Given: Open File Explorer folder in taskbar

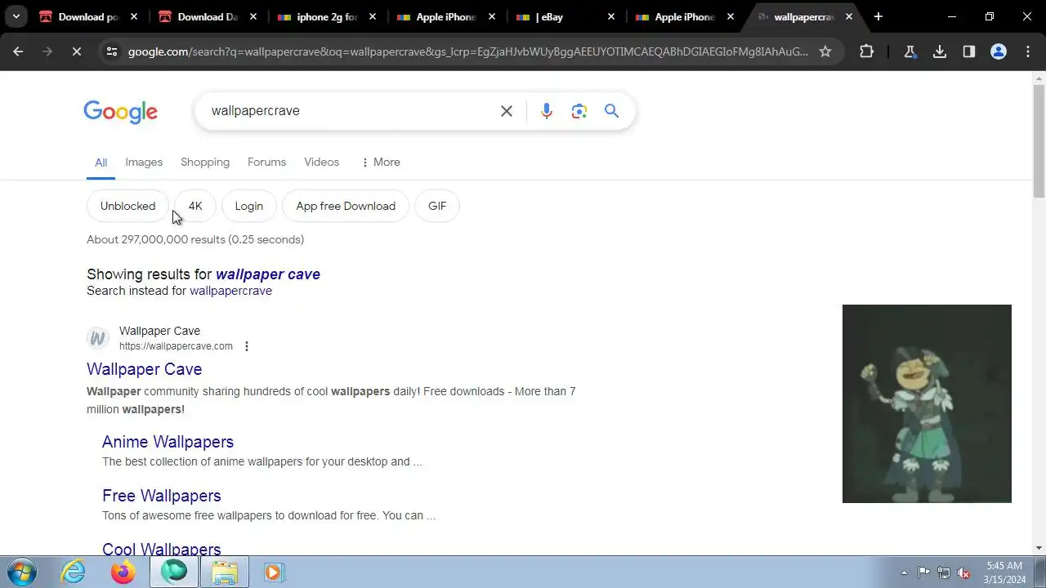Looking at the screenshot, I should pyautogui.click(x=224, y=572).
